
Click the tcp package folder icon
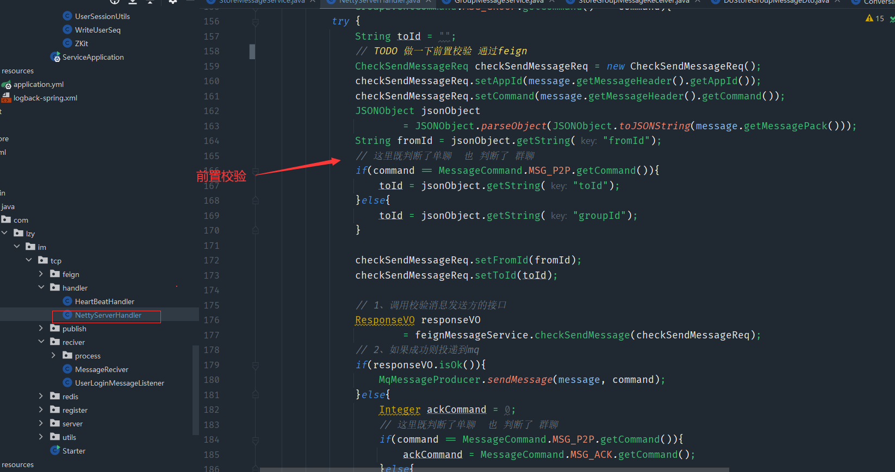(43, 260)
